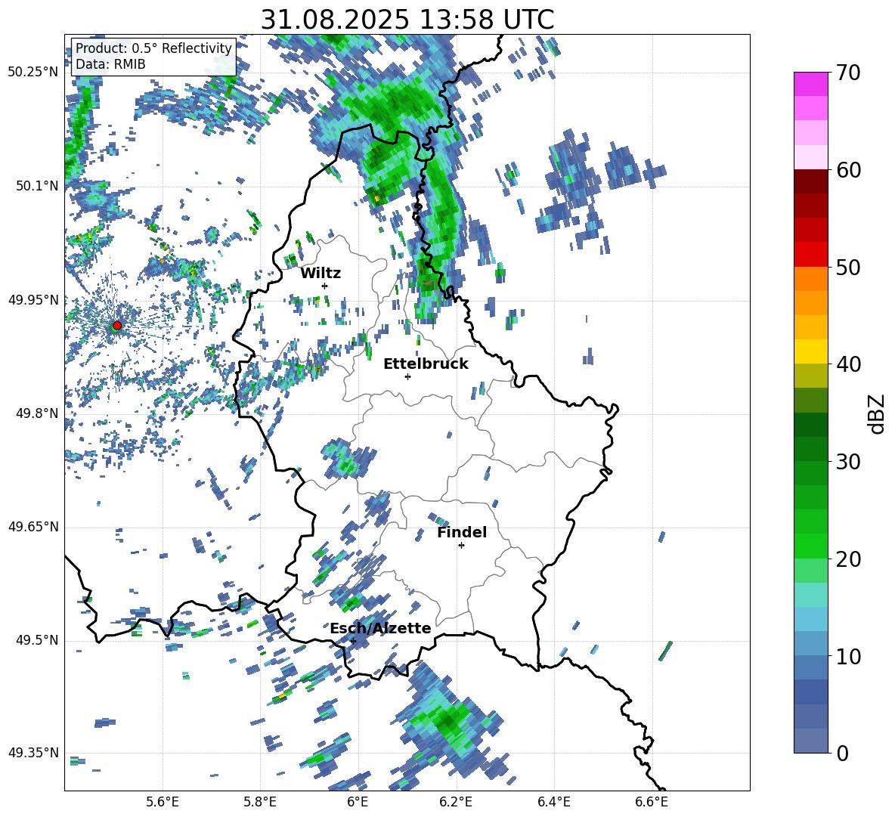
Task: Click the 5.6°E longitude label
Action: (163, 802)
